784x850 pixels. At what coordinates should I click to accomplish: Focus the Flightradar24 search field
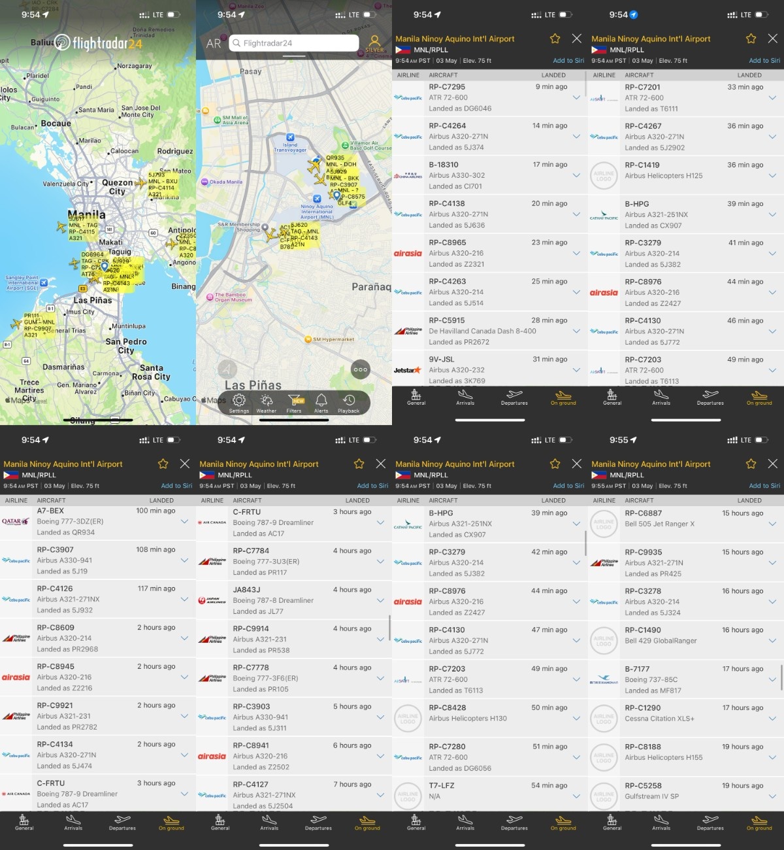[294, 43]
